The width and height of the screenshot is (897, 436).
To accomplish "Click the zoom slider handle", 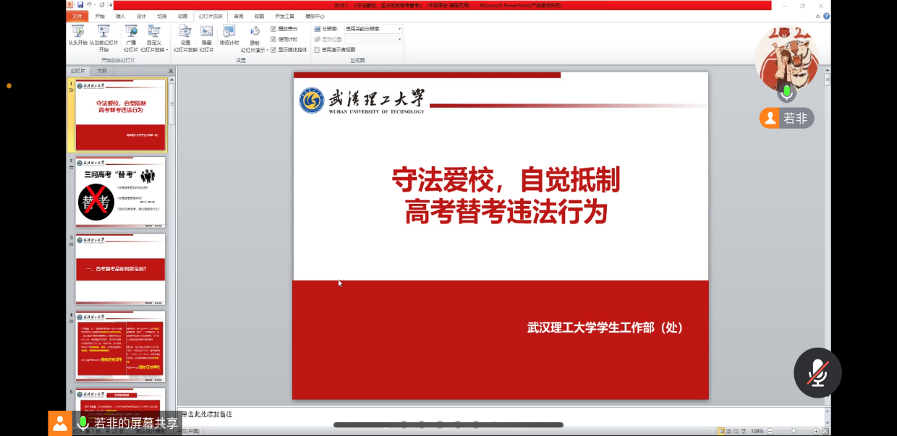I will [x=795, y=431].
